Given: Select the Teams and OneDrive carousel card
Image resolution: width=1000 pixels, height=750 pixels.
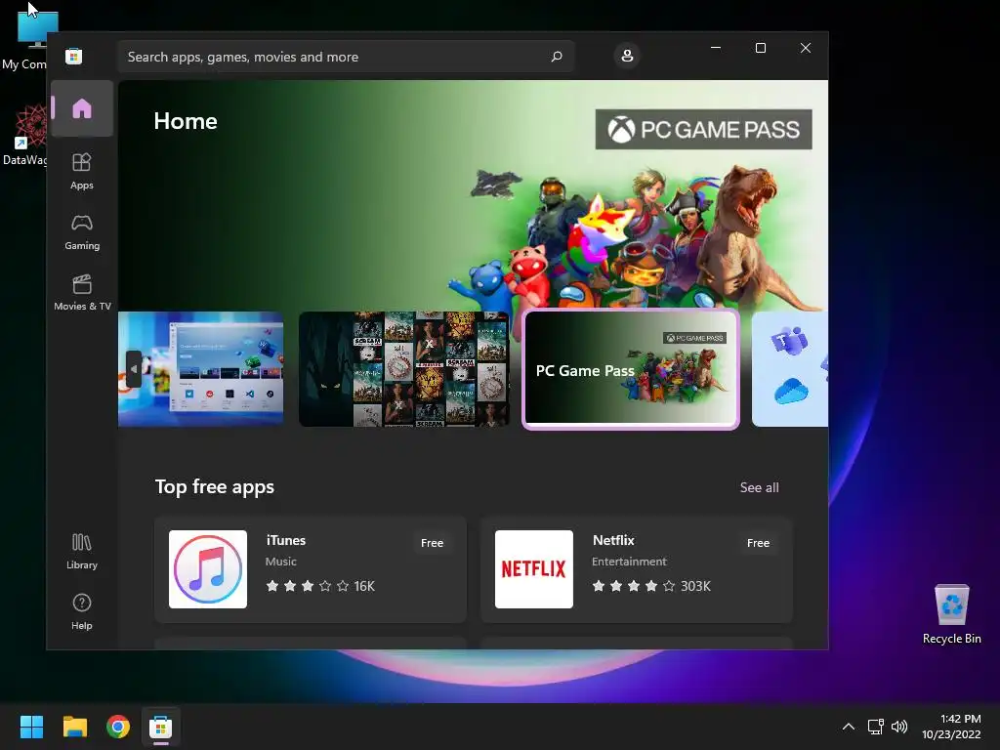Looking at the screenshot, I should pos(789,368).
